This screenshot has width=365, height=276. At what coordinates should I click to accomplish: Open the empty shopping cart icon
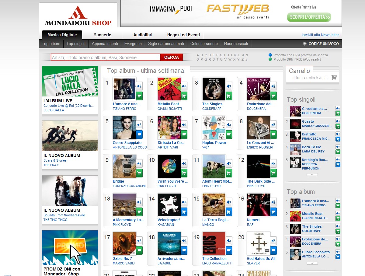(x=334, y=77)
